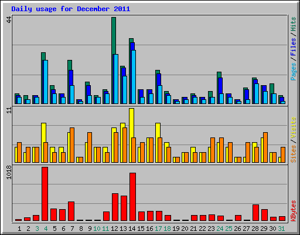Click the orange sites bar for day 29
Image resolution: width=300 pixels, height=235 pixels.
[265, 147]
